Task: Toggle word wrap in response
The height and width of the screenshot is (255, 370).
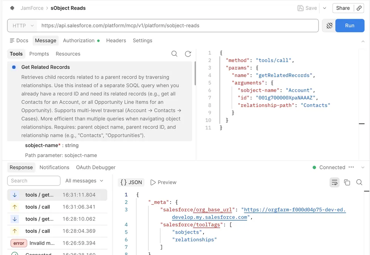Action: click(334, 183)
